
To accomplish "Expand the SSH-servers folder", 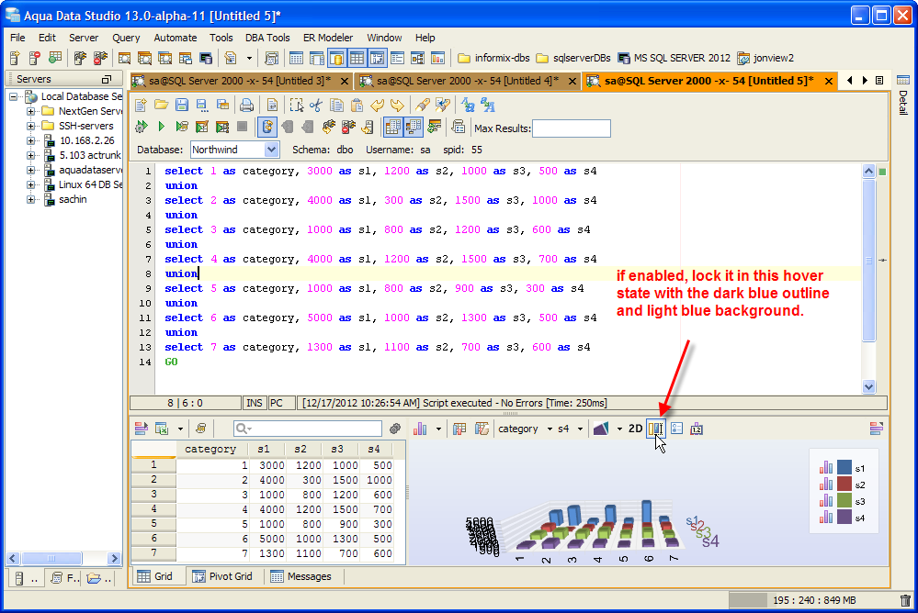I will point(31,126).
